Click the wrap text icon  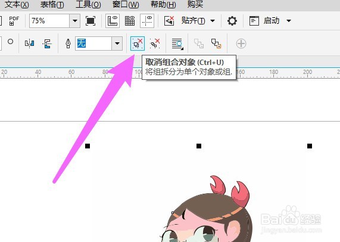click(x=177, y=44)
